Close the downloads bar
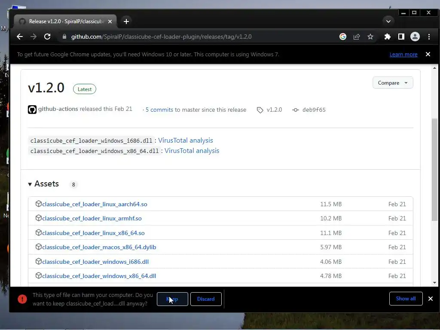 (431, 299)
